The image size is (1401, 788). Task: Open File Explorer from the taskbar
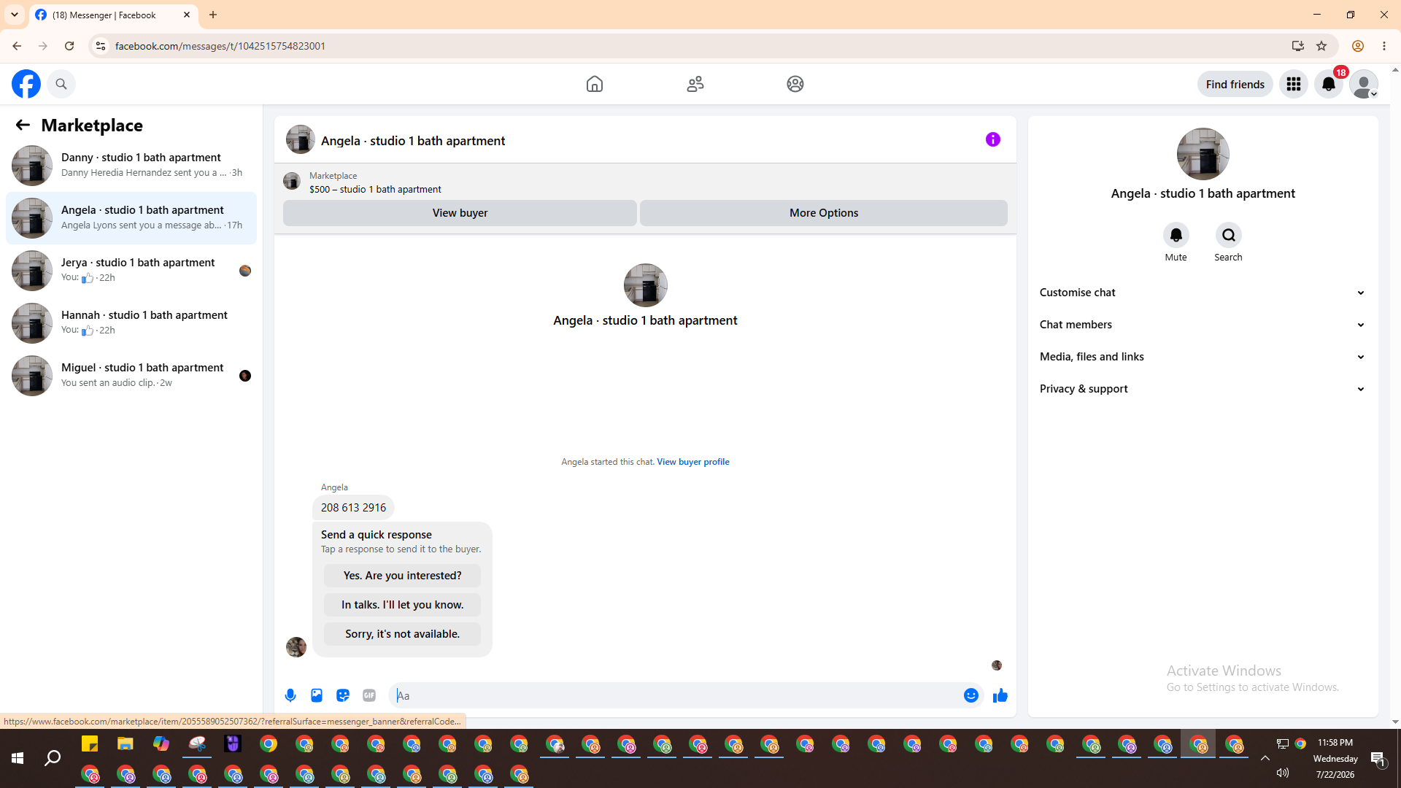[126, 744]
